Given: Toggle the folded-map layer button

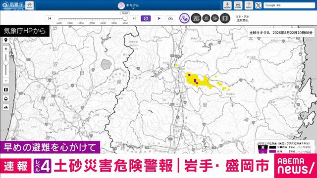Looking at the screenshot, I should (x=6, y=89).
